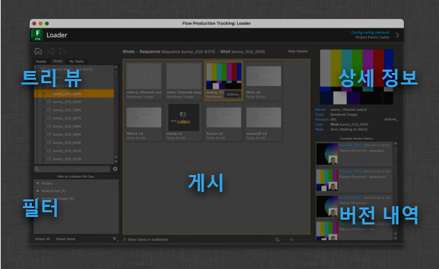Click the tree view scroll-down arrow
Viewport: 439px width, 269px height.
tap(116, 162)
